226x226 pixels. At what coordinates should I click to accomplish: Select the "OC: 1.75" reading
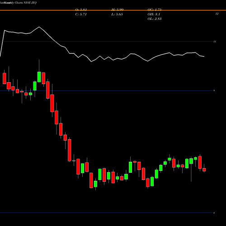pos(155,10)
